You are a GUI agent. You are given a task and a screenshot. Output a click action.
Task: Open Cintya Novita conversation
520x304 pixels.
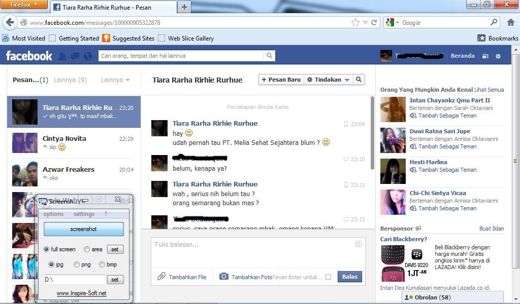pos(74,142)
